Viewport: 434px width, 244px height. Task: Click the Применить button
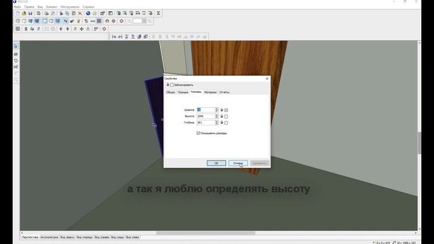point(259,163)
